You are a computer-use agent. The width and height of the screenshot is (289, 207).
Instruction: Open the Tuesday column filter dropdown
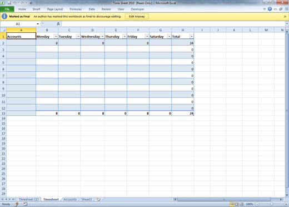click(78, 36)
